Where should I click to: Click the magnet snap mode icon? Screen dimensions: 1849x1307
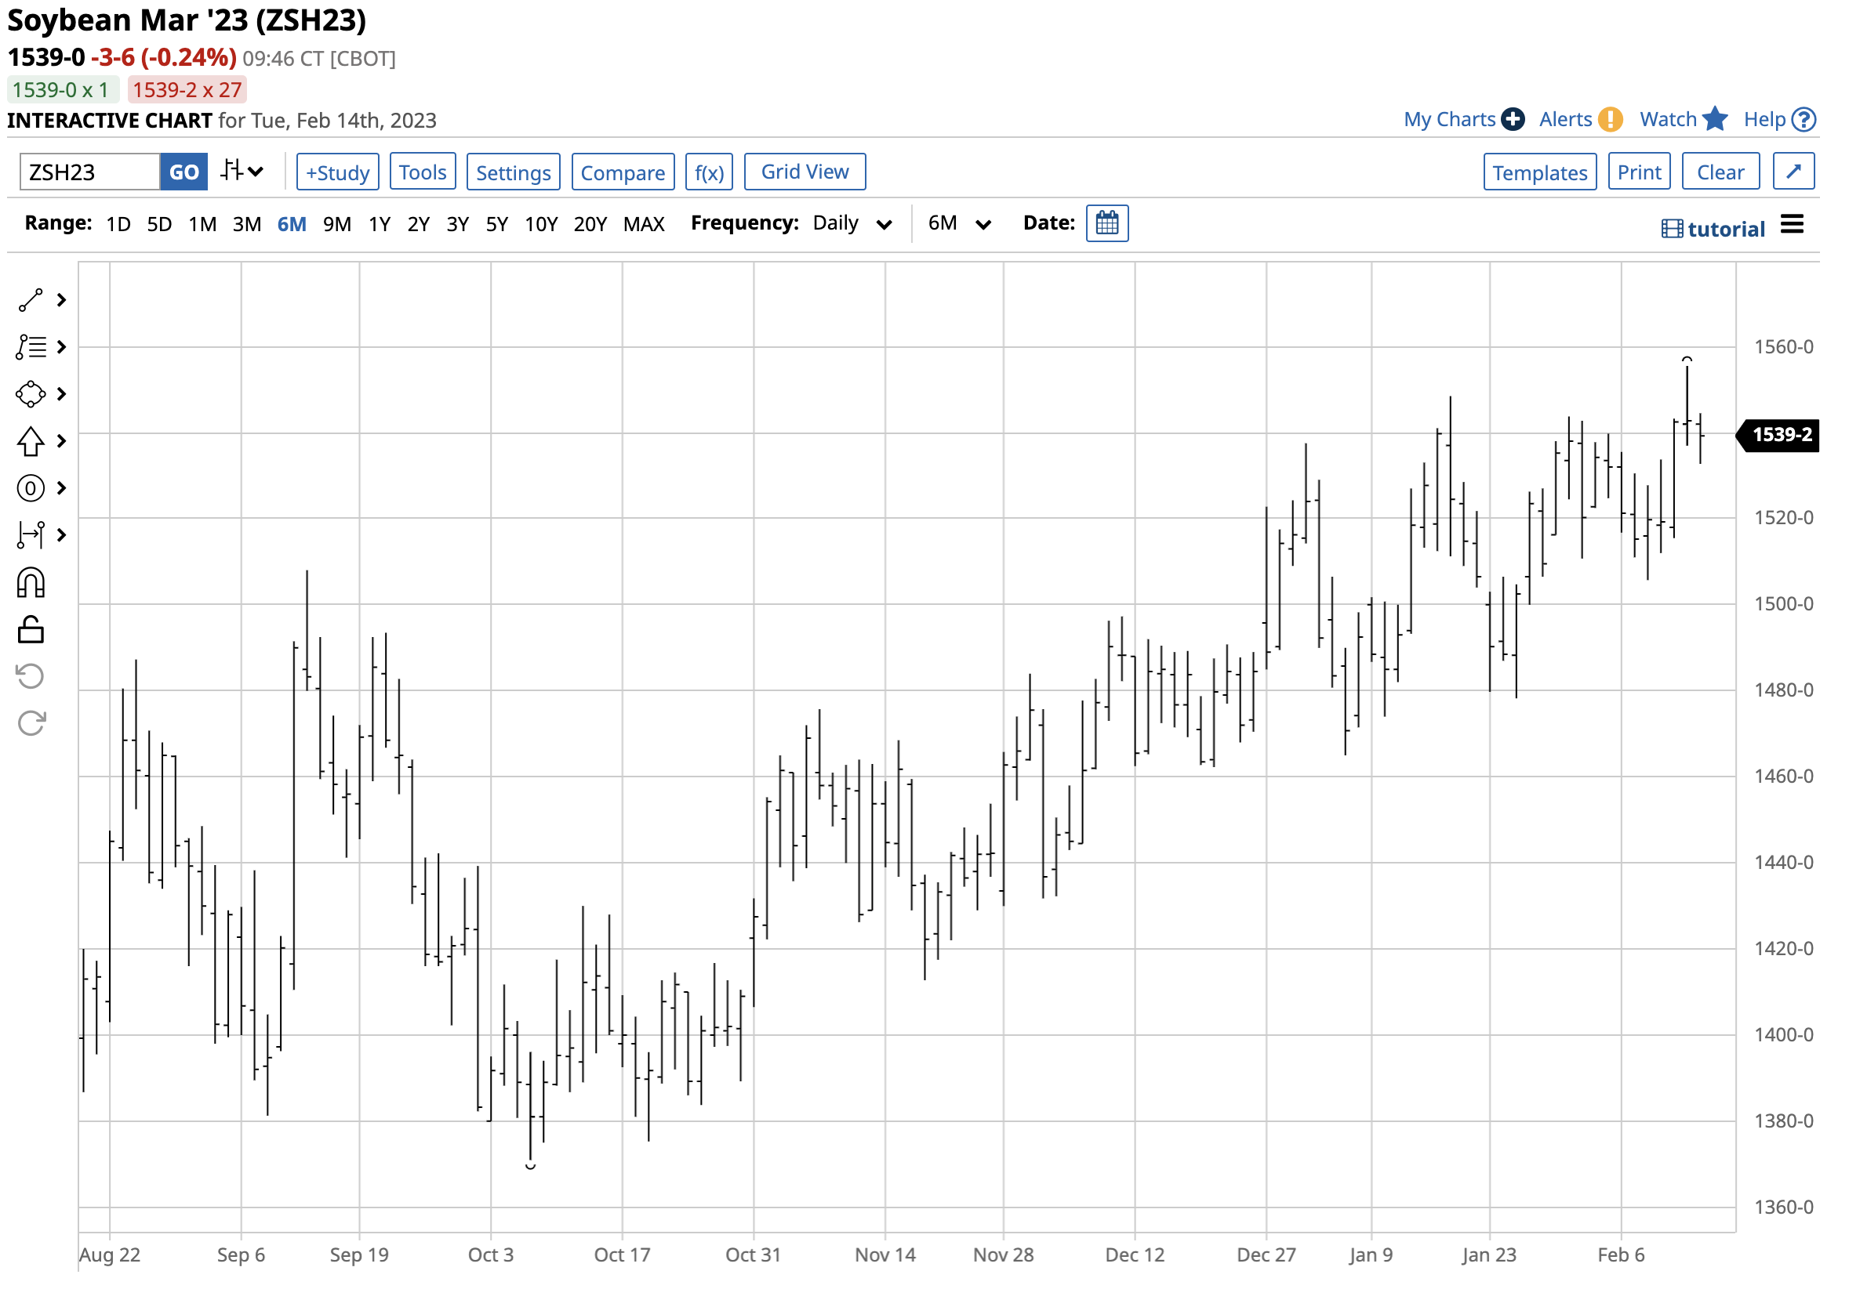pos(31,583)
